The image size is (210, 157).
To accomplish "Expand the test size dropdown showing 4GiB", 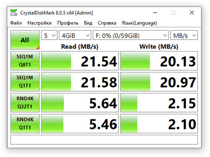I will [x=75, y=35].
